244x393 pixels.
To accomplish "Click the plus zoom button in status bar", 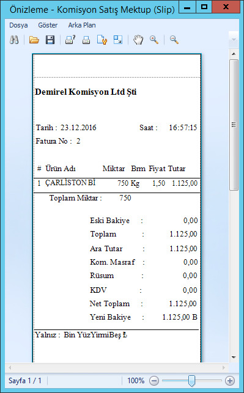I will pyautogui.click(x=230, y=381).
